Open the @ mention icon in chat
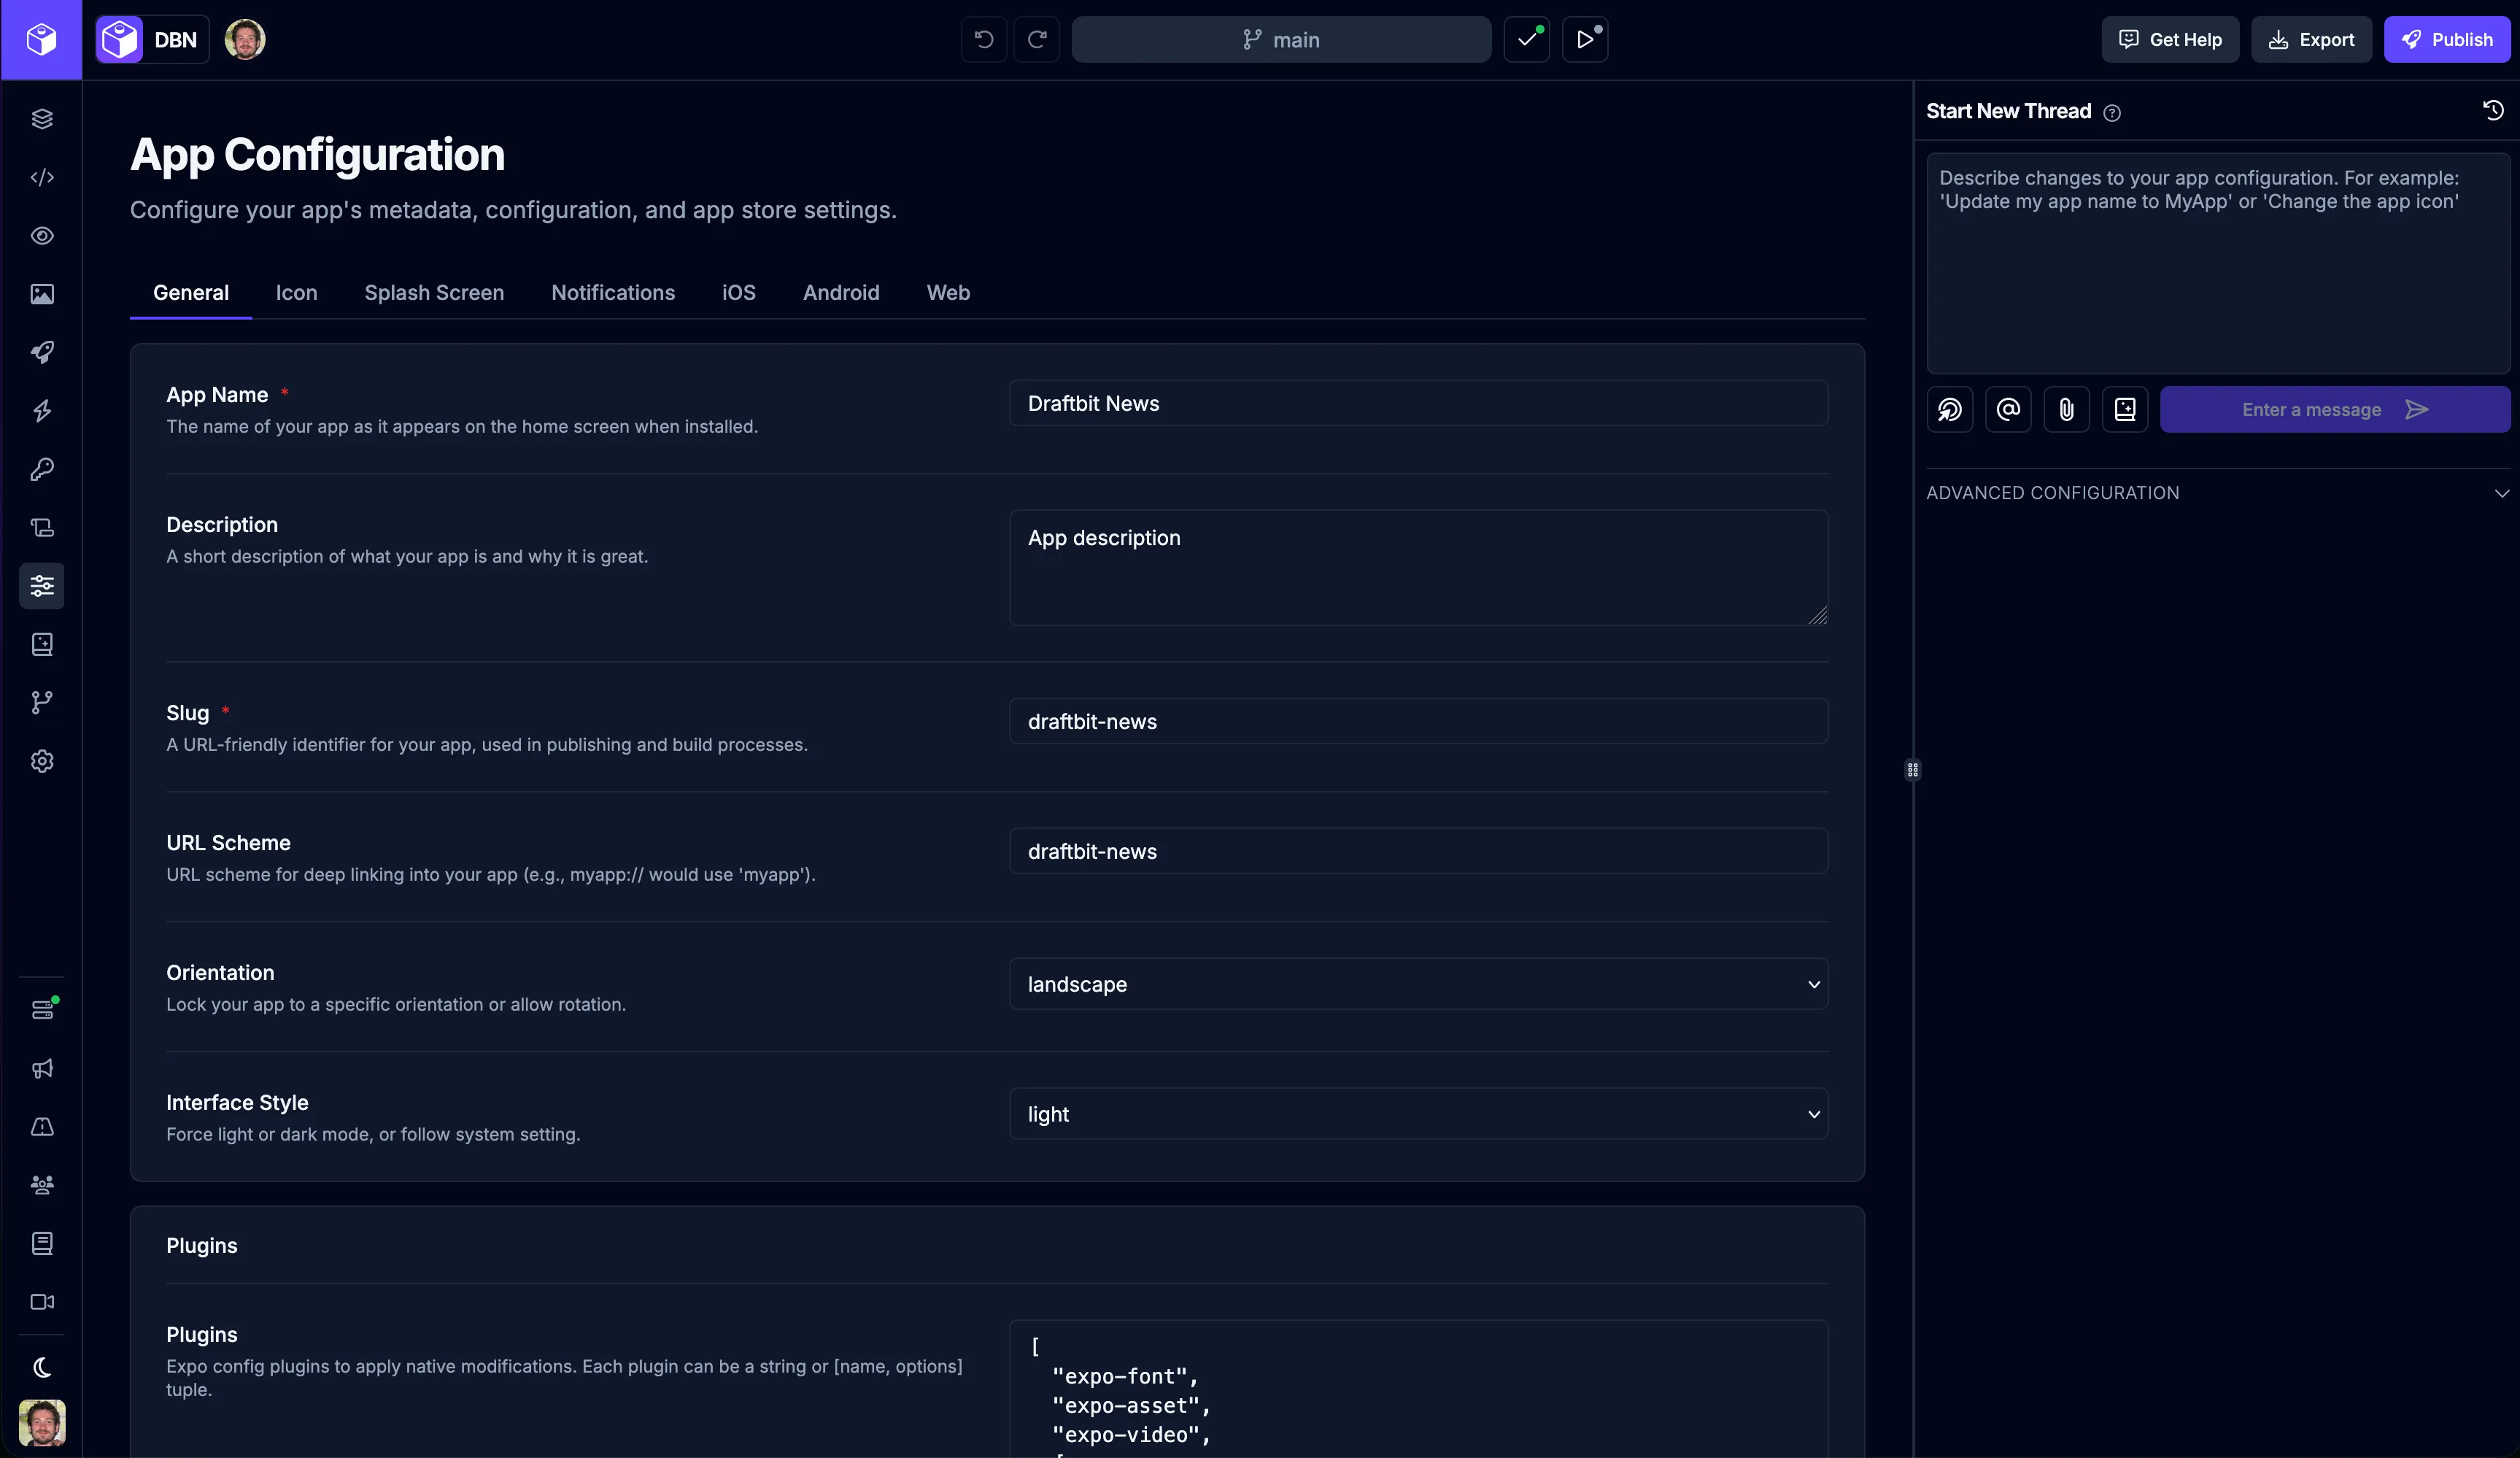Image resolution: width=2520 pixels, height=1458 pixels. pyautogui.click(x=2008, y=409)
